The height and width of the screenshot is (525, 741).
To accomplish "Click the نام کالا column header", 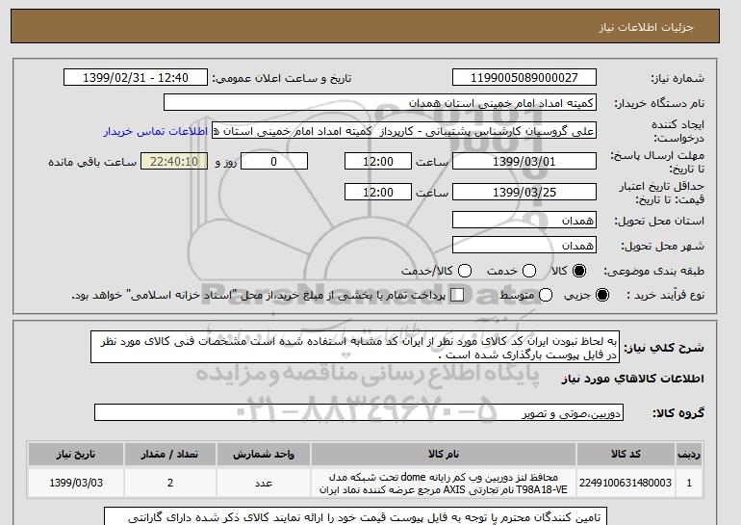I will point(444,454).
